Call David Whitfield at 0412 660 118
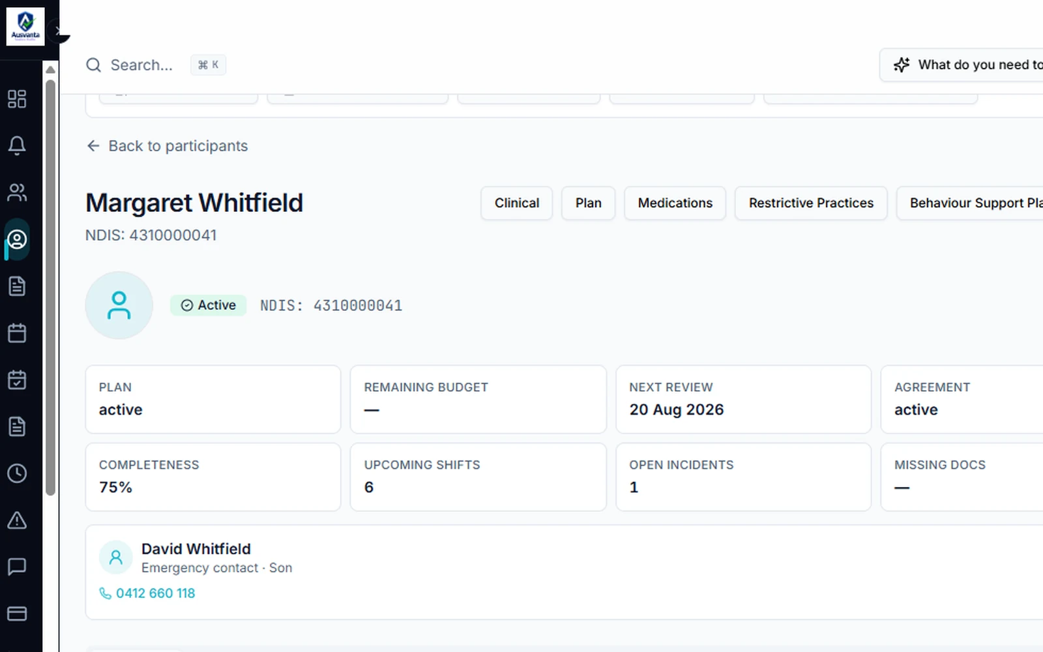This screenshot has width=1043, height=652. tap(147, 593)
